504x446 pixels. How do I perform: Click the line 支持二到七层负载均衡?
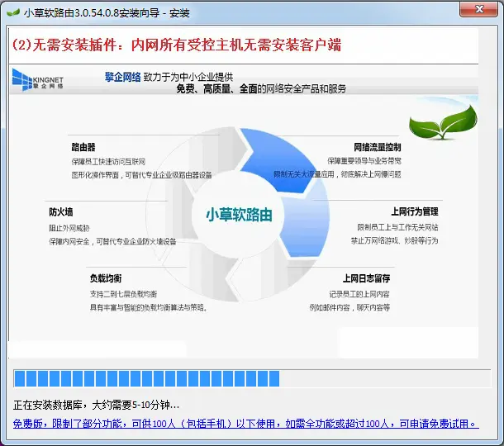123,294
